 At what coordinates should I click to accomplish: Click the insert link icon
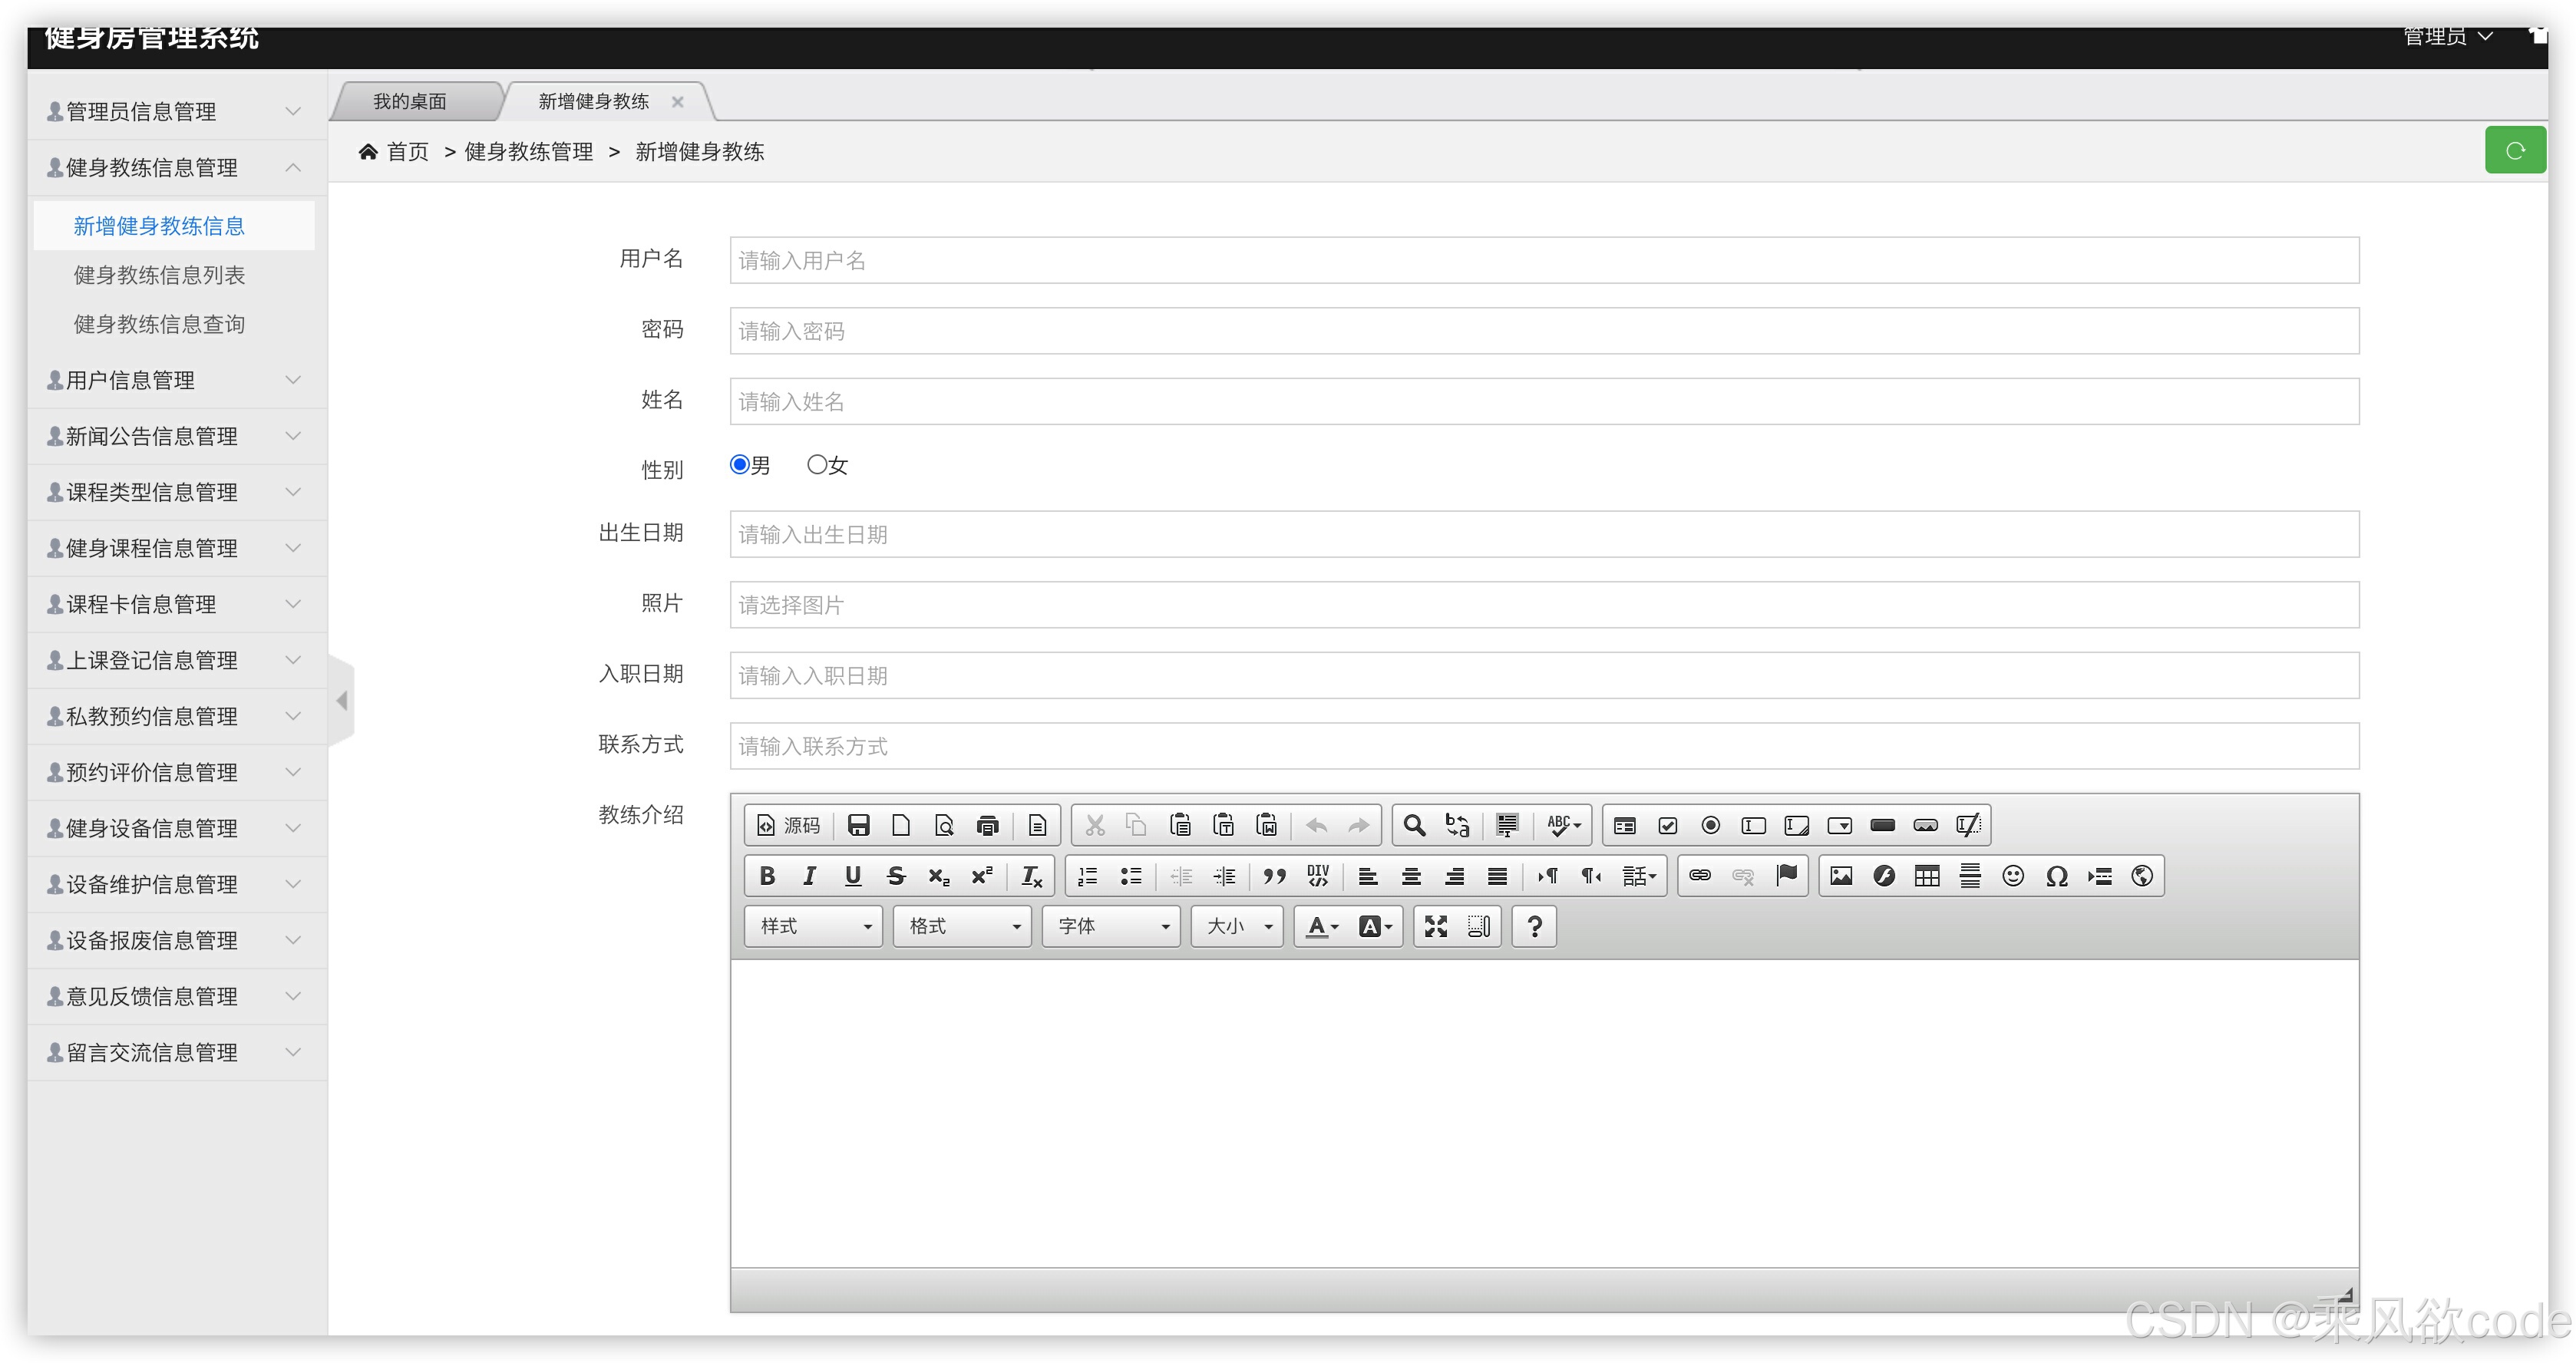click(1699, 876)
